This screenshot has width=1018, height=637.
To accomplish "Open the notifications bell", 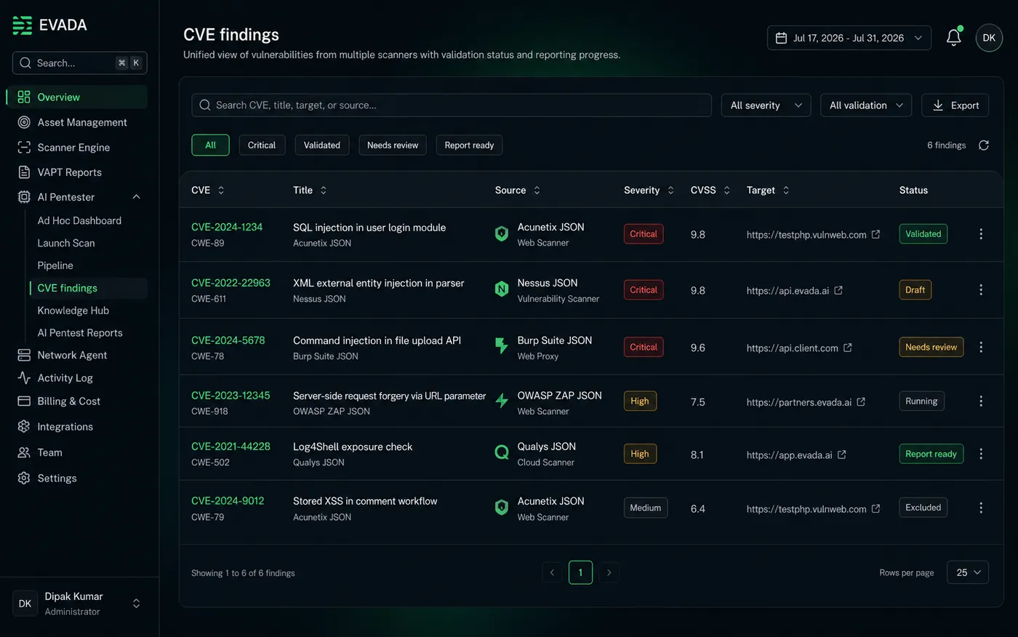I will [x=953, y=38].
